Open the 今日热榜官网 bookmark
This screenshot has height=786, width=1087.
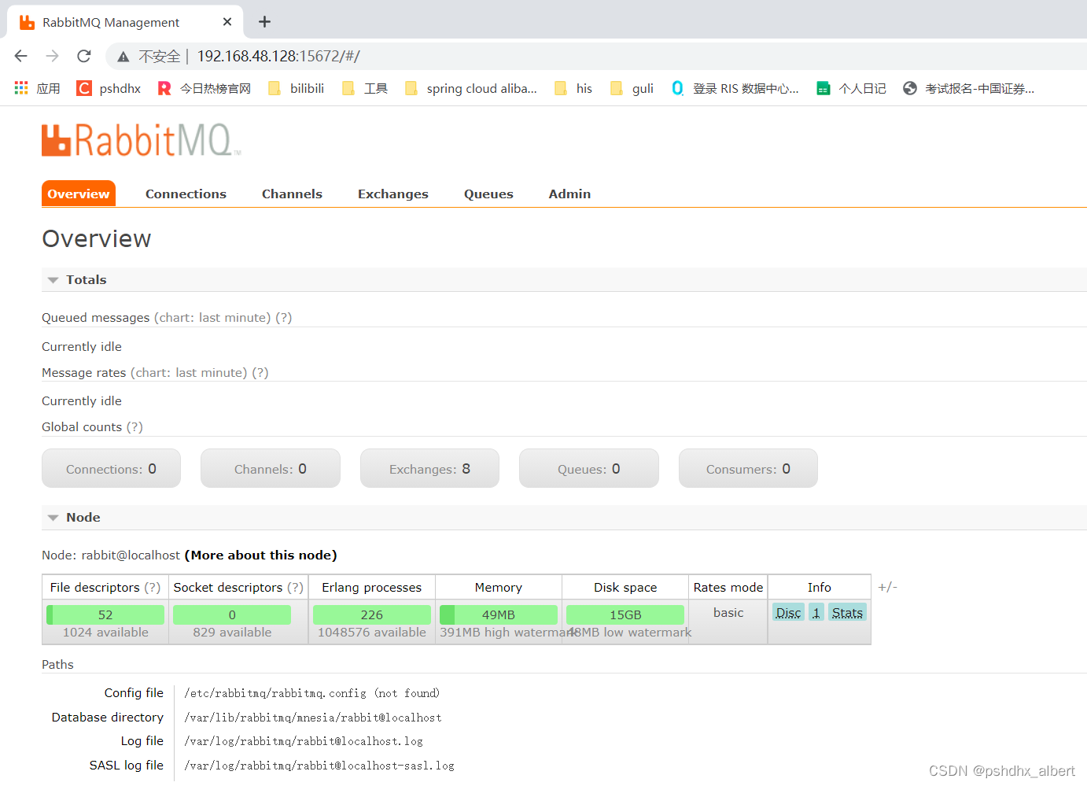click(205, 88)
